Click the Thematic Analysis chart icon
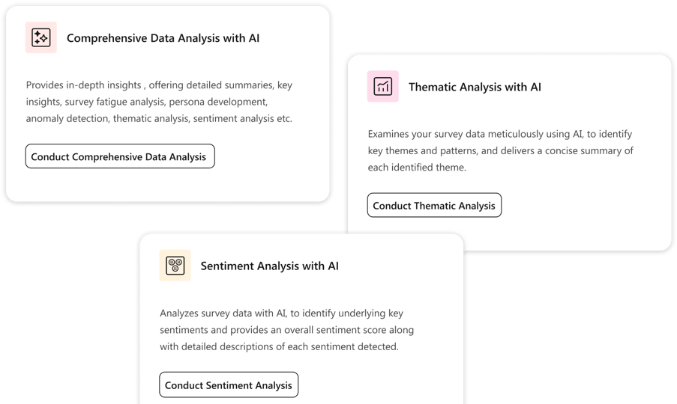This screenshot has height=404, width=677. coord(382,87)
